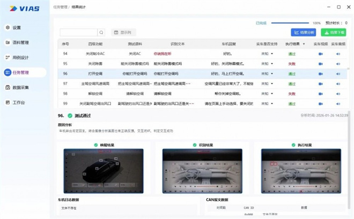354x219 pixels.
Task: Open the vehicle video for row 97
Action: [x=320, y=84]
